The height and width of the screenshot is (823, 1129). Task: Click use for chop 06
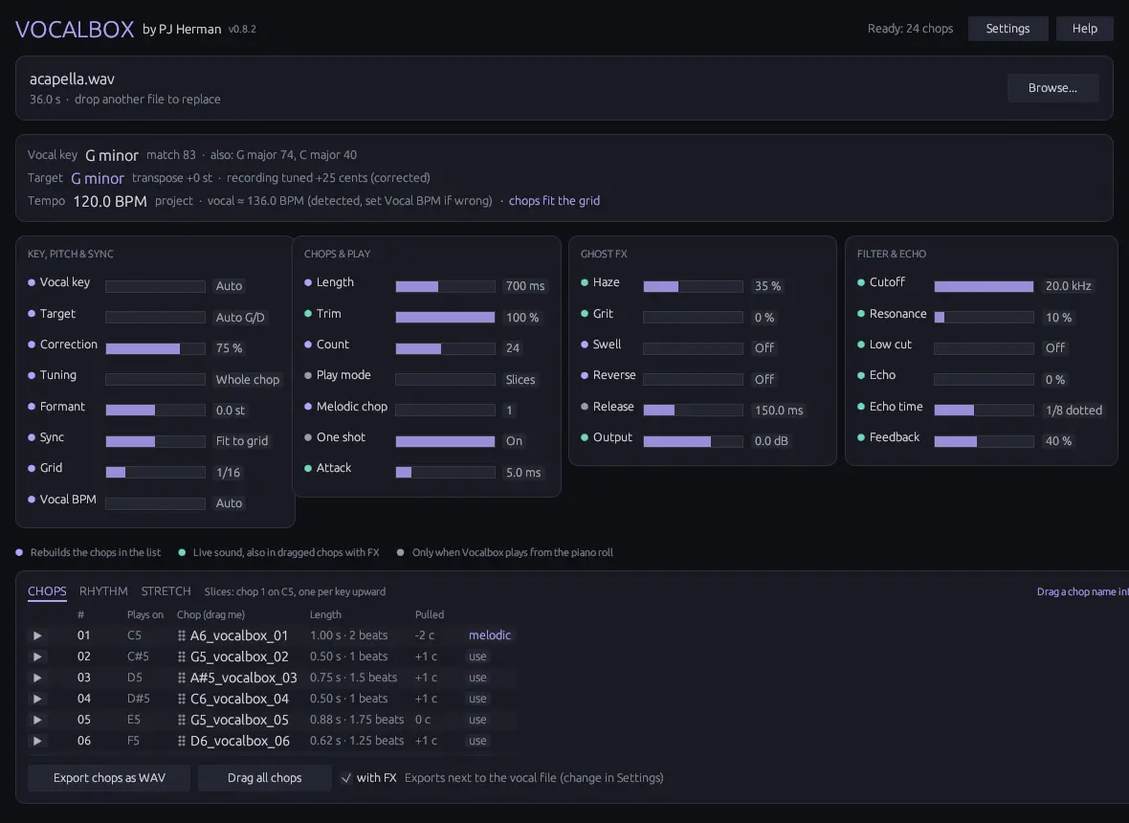477,740
